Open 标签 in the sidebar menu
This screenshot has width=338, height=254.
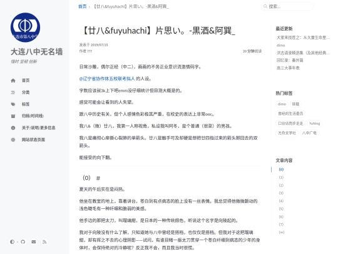pyautogui.click(x=26, y=104)
